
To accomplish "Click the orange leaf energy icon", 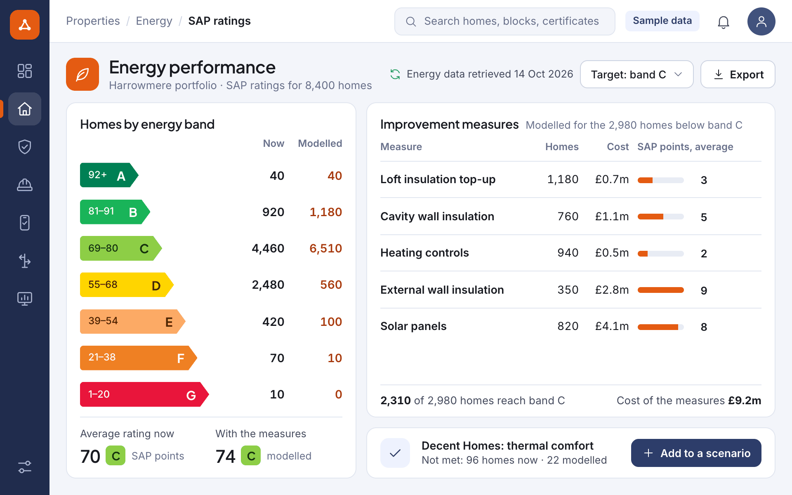I will point(82,74).
